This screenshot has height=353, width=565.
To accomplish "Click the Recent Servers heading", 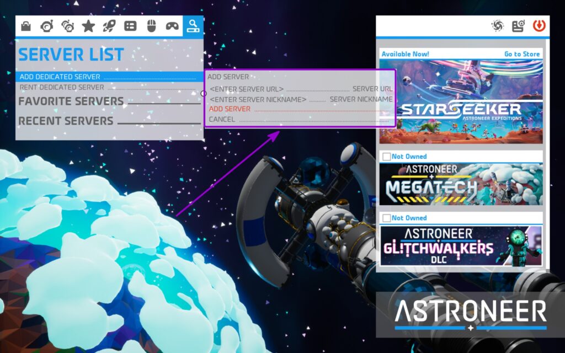I will tap(66, 121).
